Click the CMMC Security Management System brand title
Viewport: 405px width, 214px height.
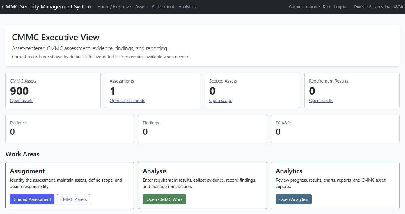coord(47,6)
